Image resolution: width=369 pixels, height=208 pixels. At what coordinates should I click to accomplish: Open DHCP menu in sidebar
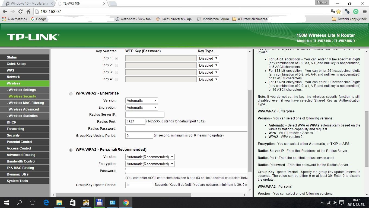pyautogui.click(x=25, y=122)
